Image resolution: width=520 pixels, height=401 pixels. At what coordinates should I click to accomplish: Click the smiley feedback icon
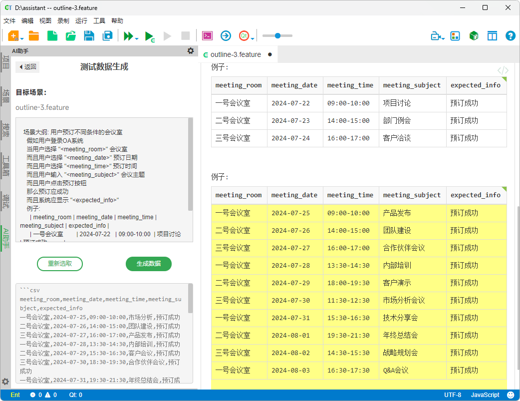pos(511,395)
